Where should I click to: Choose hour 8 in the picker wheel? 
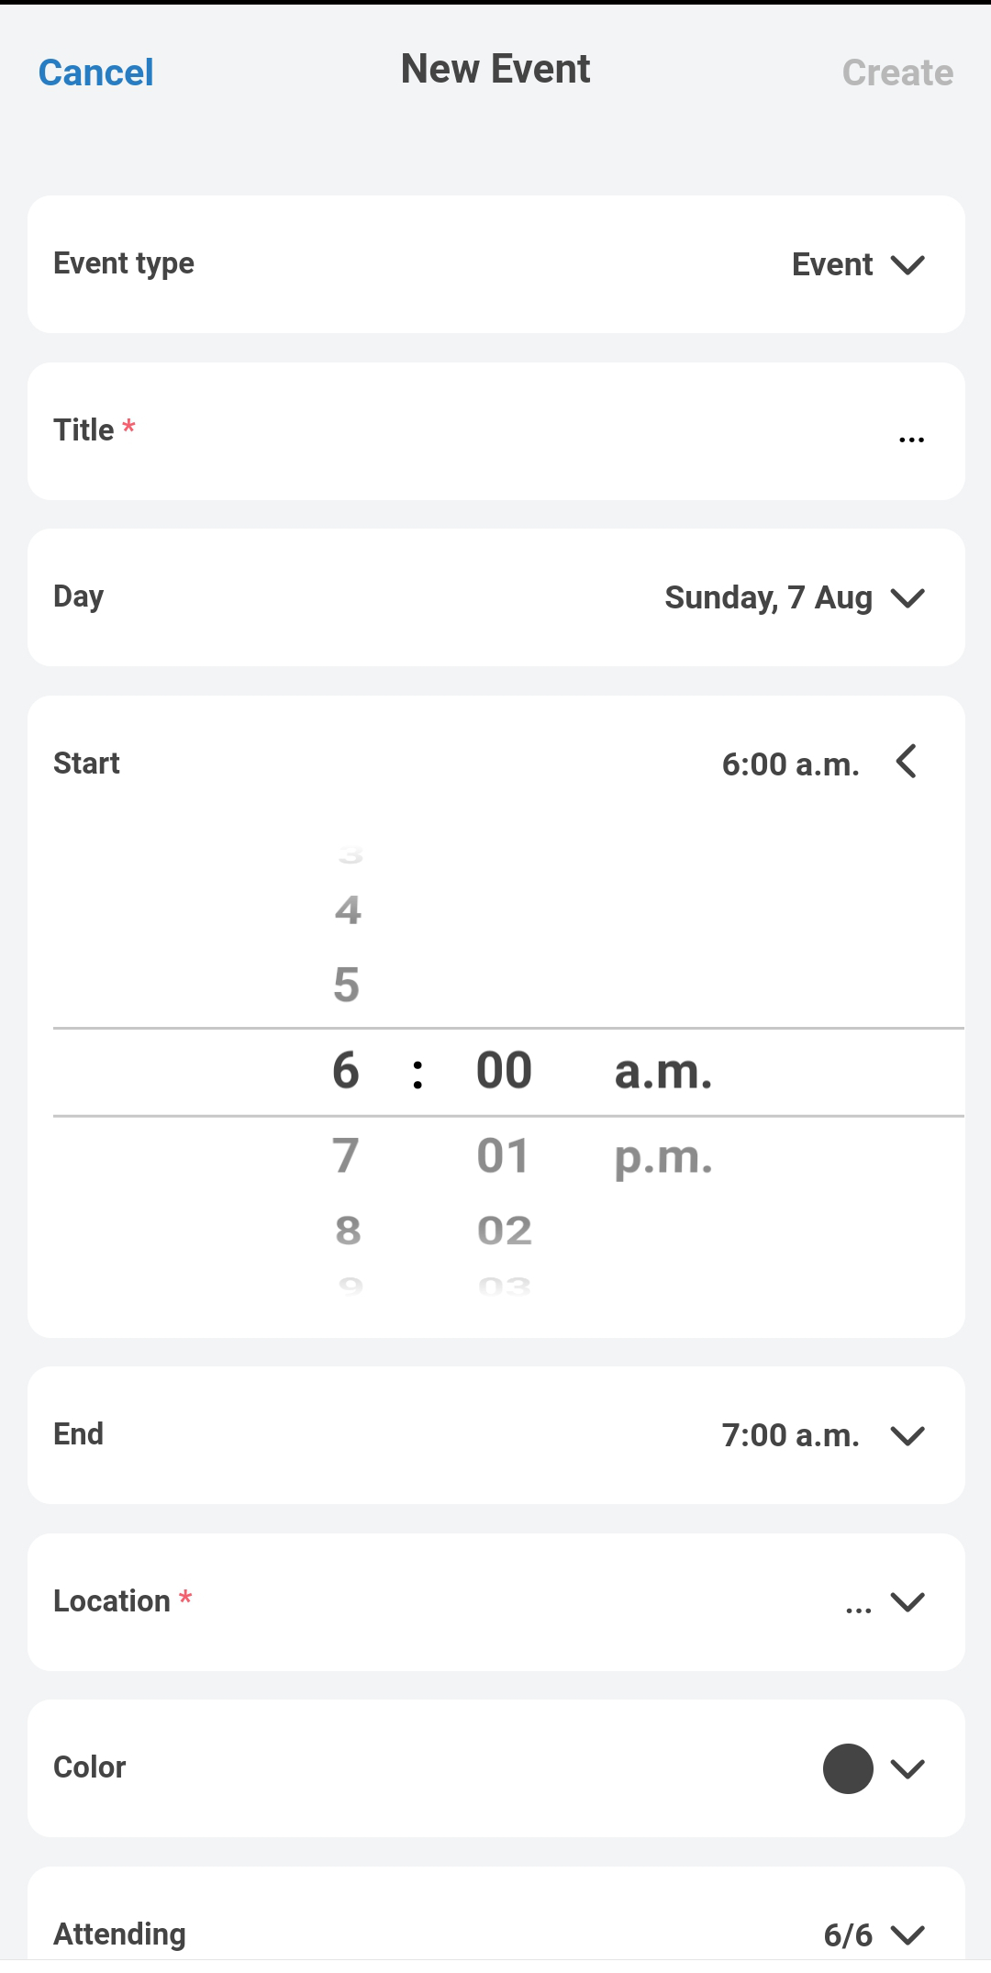[x=348, y=1231]
